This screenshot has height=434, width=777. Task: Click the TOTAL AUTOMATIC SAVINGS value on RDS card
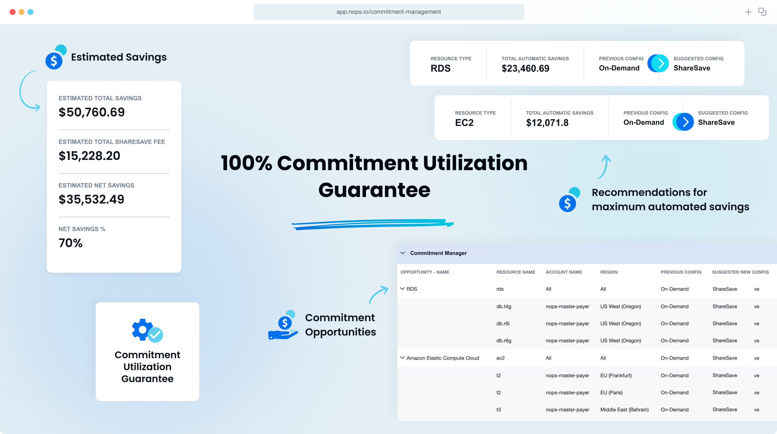point(525,69)
